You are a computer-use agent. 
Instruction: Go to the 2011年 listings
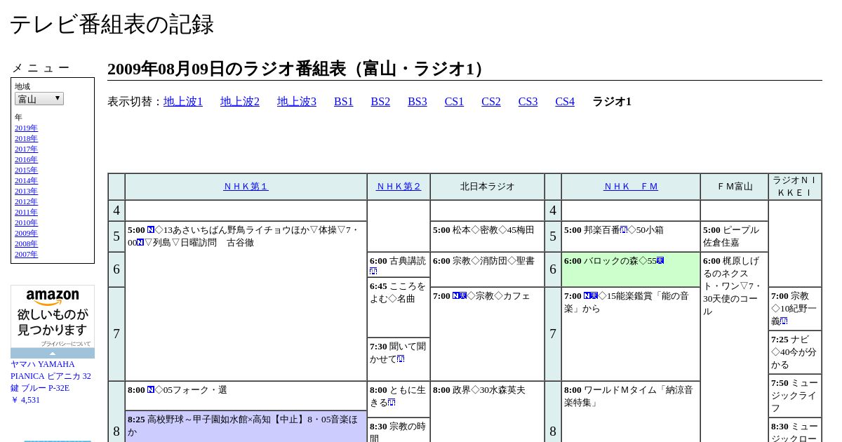[x=26, y=212]
